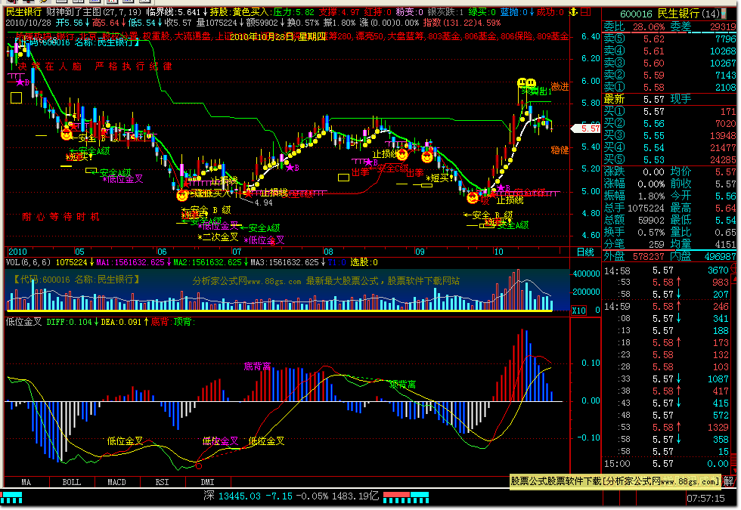Viewport: 741px width, 510px height.
Task: Click the 深 13445.03 index in status bar
Action: click(x=231, y=496)
